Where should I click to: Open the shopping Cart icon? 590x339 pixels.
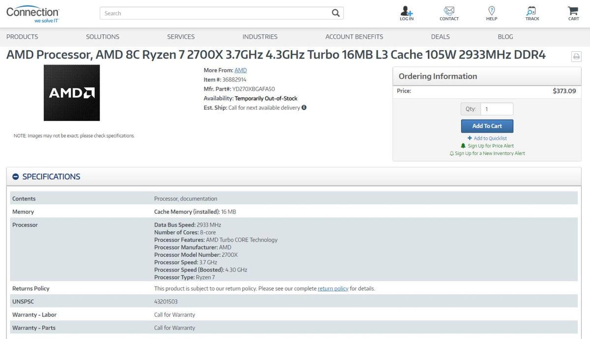pos(572,11)
